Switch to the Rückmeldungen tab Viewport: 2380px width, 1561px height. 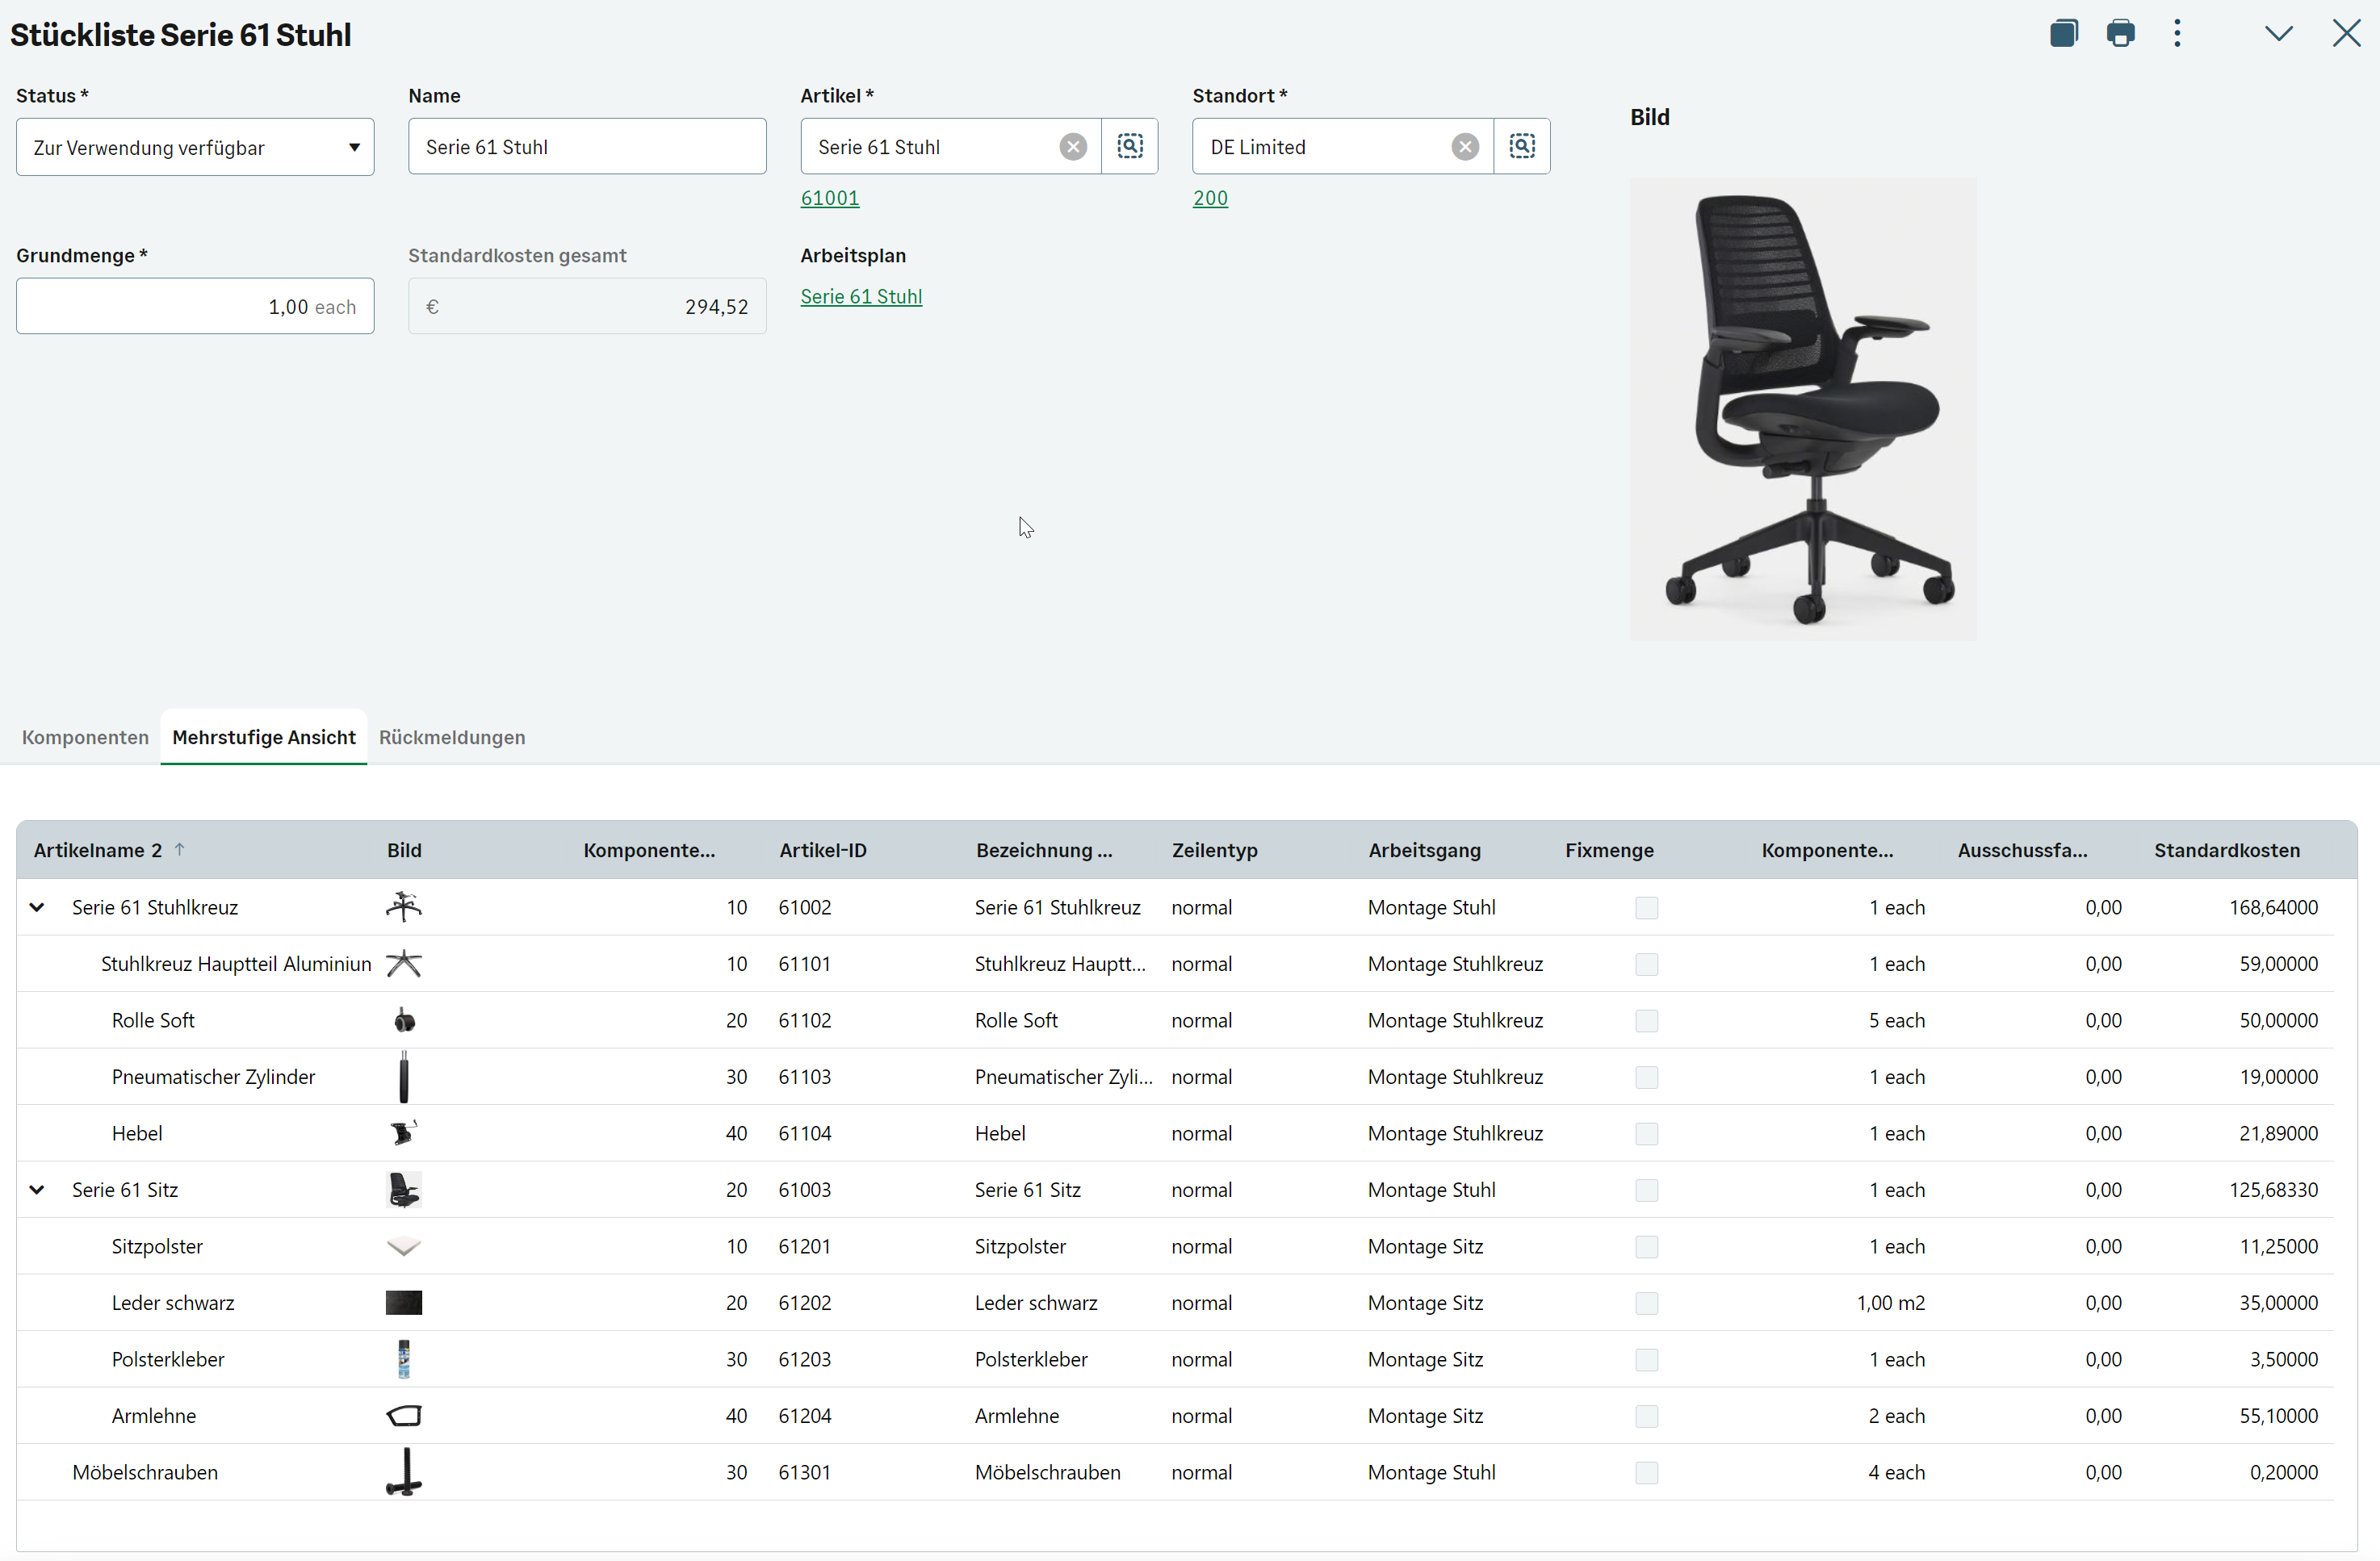coord(452,737)
